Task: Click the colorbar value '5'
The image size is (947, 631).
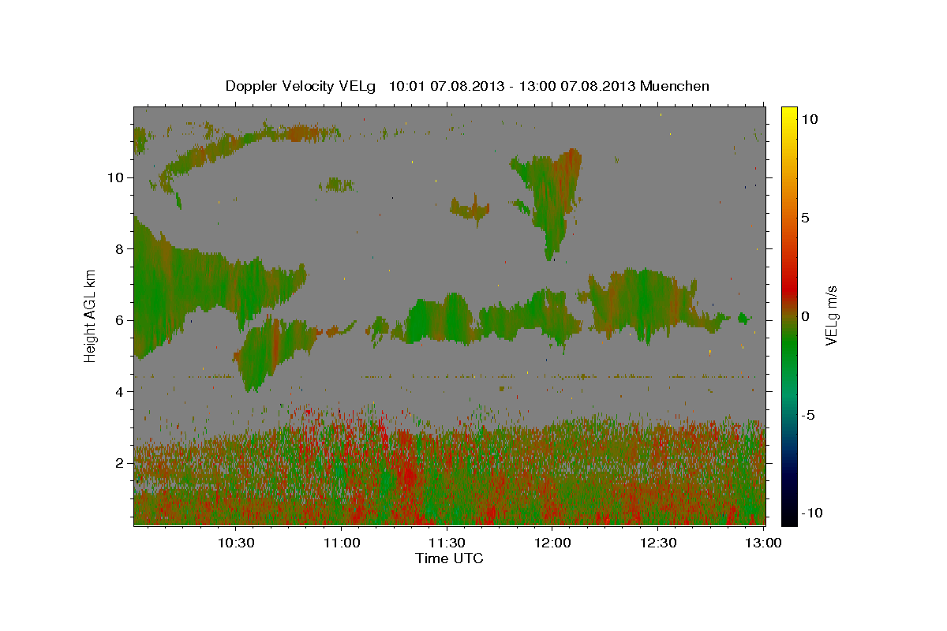Action: click(x=805, y=218)
